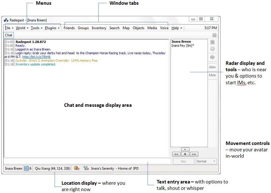This screenshot has height=193, width=271.
Task: Toggle the R run button
Action: 185,154
